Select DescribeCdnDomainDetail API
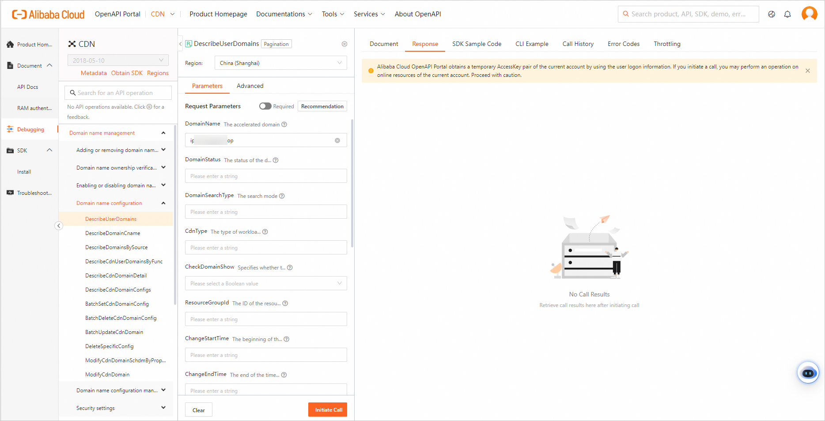This screenshot has width=825, height=421. 116,276
